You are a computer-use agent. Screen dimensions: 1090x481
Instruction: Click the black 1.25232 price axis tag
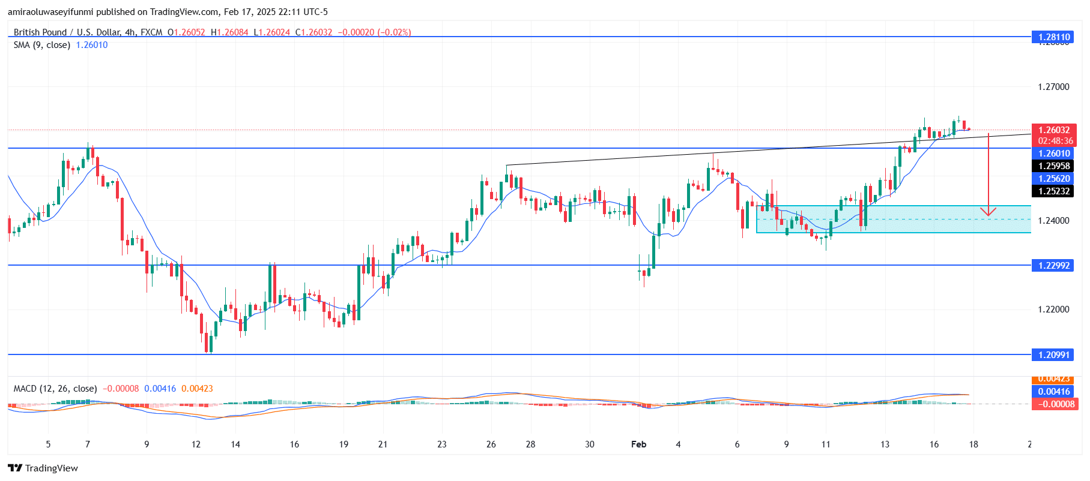pyautogui.click(x=1054, y=191)
